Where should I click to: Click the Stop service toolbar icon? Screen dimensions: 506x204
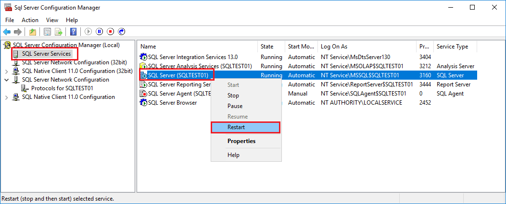click(x=111, y=32)
